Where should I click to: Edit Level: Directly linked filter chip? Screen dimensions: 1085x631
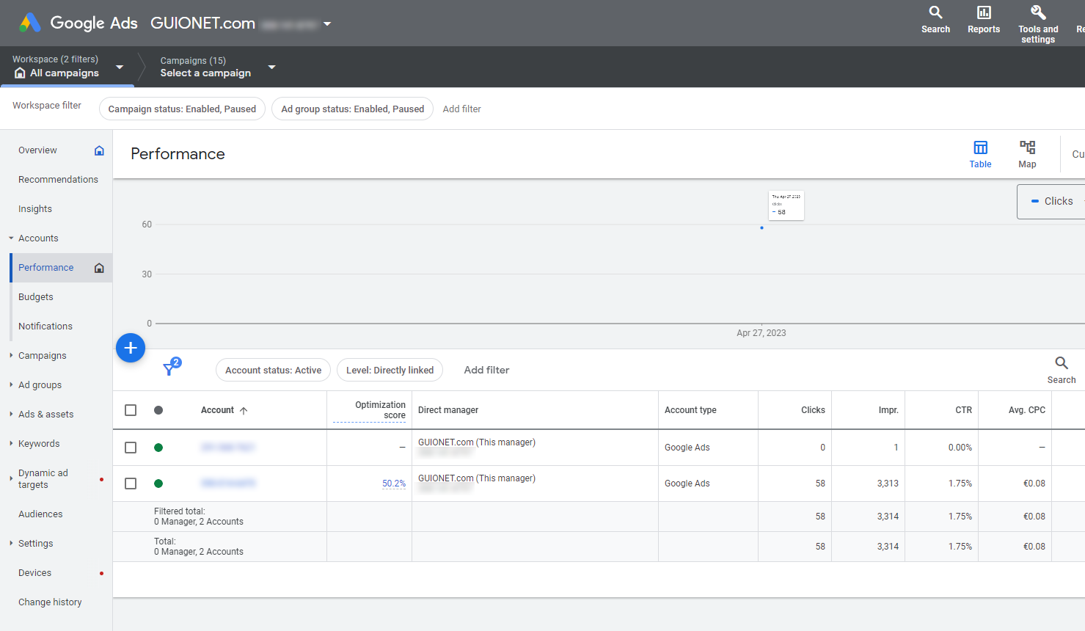pos(390,370)
